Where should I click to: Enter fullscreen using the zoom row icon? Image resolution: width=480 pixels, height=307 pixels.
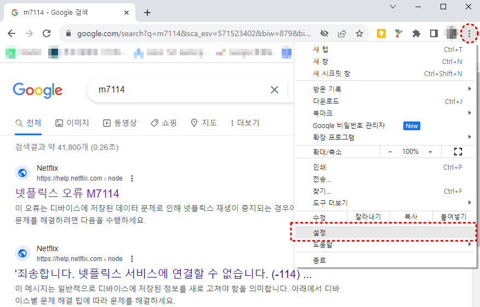(x=458, y=152)
